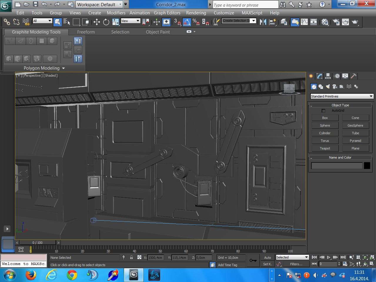Click the black object color swatch

click(367, 166)
